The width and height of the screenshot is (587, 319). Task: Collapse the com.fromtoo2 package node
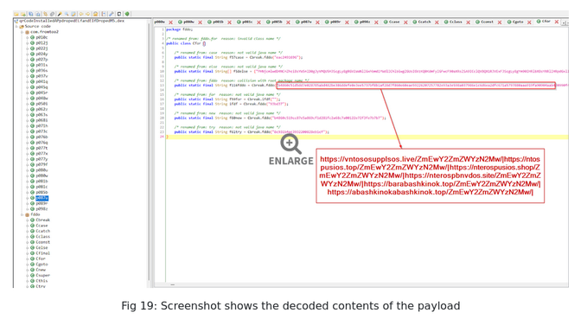22,32
